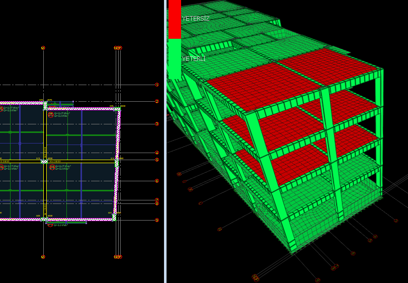Click the bottom M axis bubble
The width and height of the screenshot is (408, 283).
pyautogui.click(x=43, y=257)
